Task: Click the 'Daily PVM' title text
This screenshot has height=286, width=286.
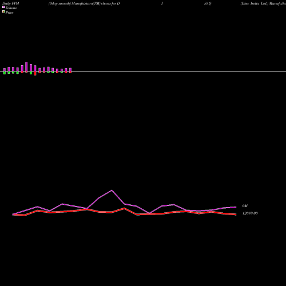Action: click(11, 3)
